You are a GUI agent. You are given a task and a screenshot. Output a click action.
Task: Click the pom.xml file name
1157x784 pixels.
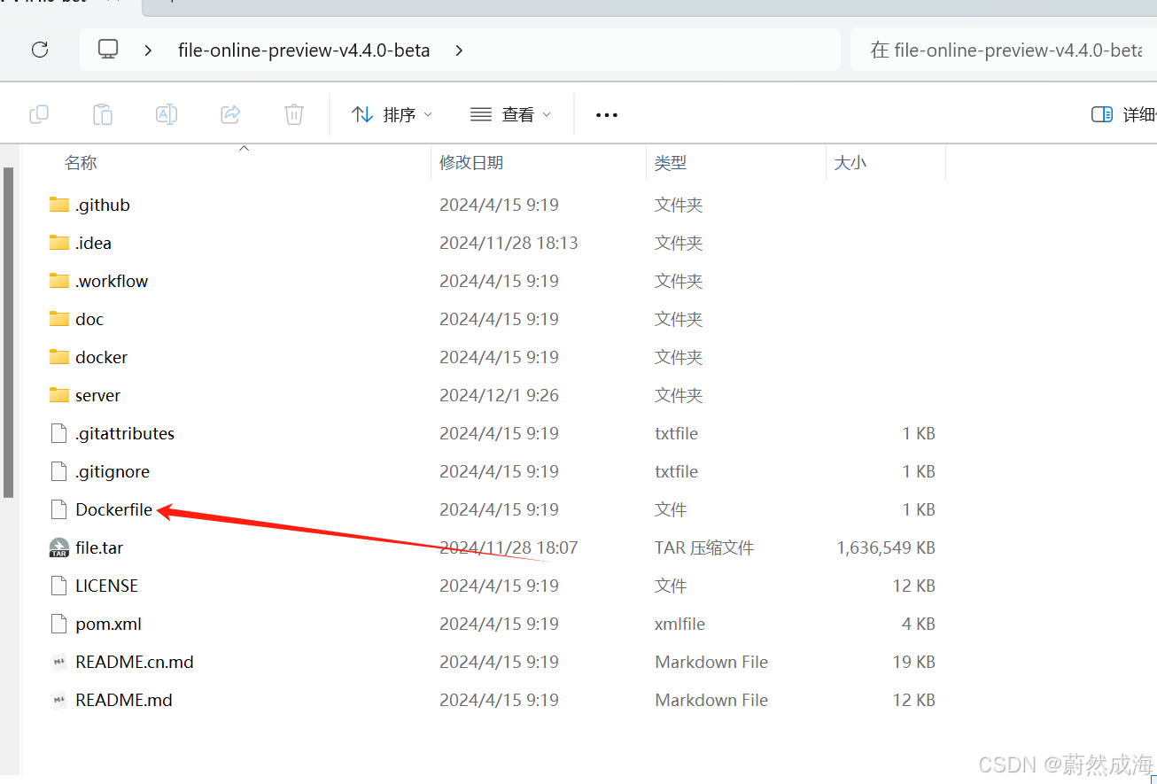pyautogui.click(x=109, y=624)
